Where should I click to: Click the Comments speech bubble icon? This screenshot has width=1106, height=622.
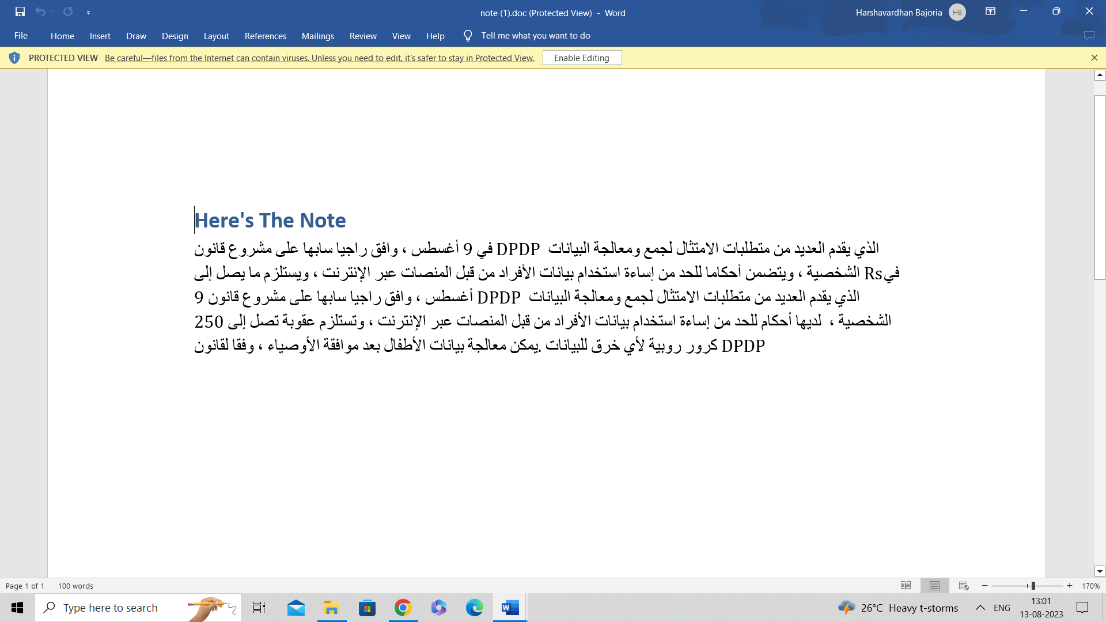(x=1089, y=36)
